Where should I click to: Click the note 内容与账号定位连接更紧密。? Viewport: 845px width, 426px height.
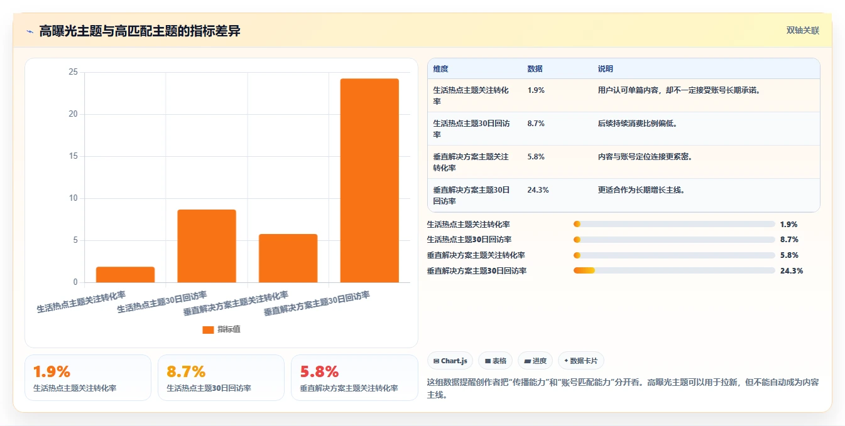645,157
